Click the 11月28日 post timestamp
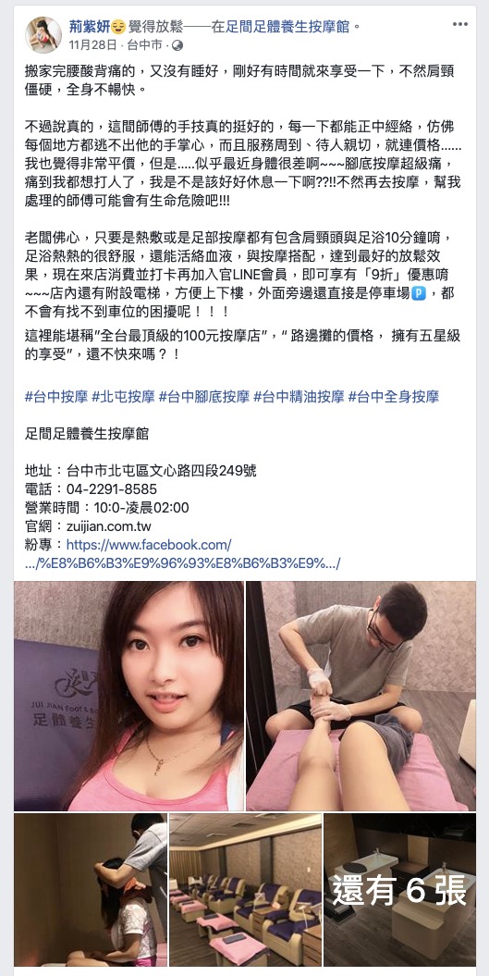489x976 pixels. point(92,45)
